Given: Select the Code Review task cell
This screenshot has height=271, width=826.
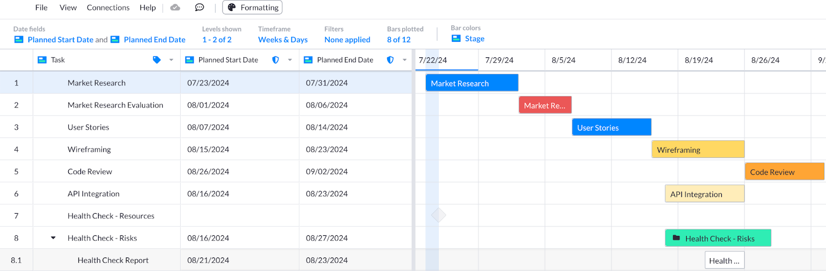Looking at the screenshot, I should click(x=107, y=171).
